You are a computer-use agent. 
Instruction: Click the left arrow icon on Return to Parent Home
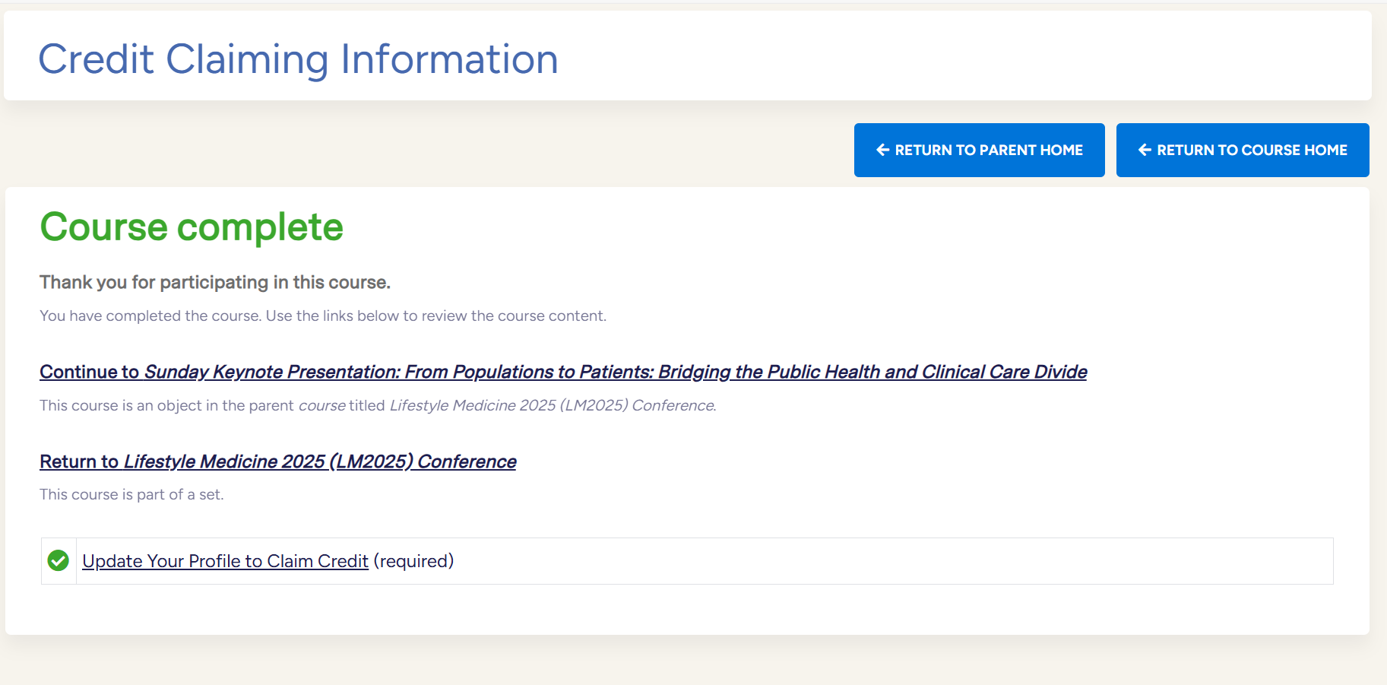[x=882, y=151]
